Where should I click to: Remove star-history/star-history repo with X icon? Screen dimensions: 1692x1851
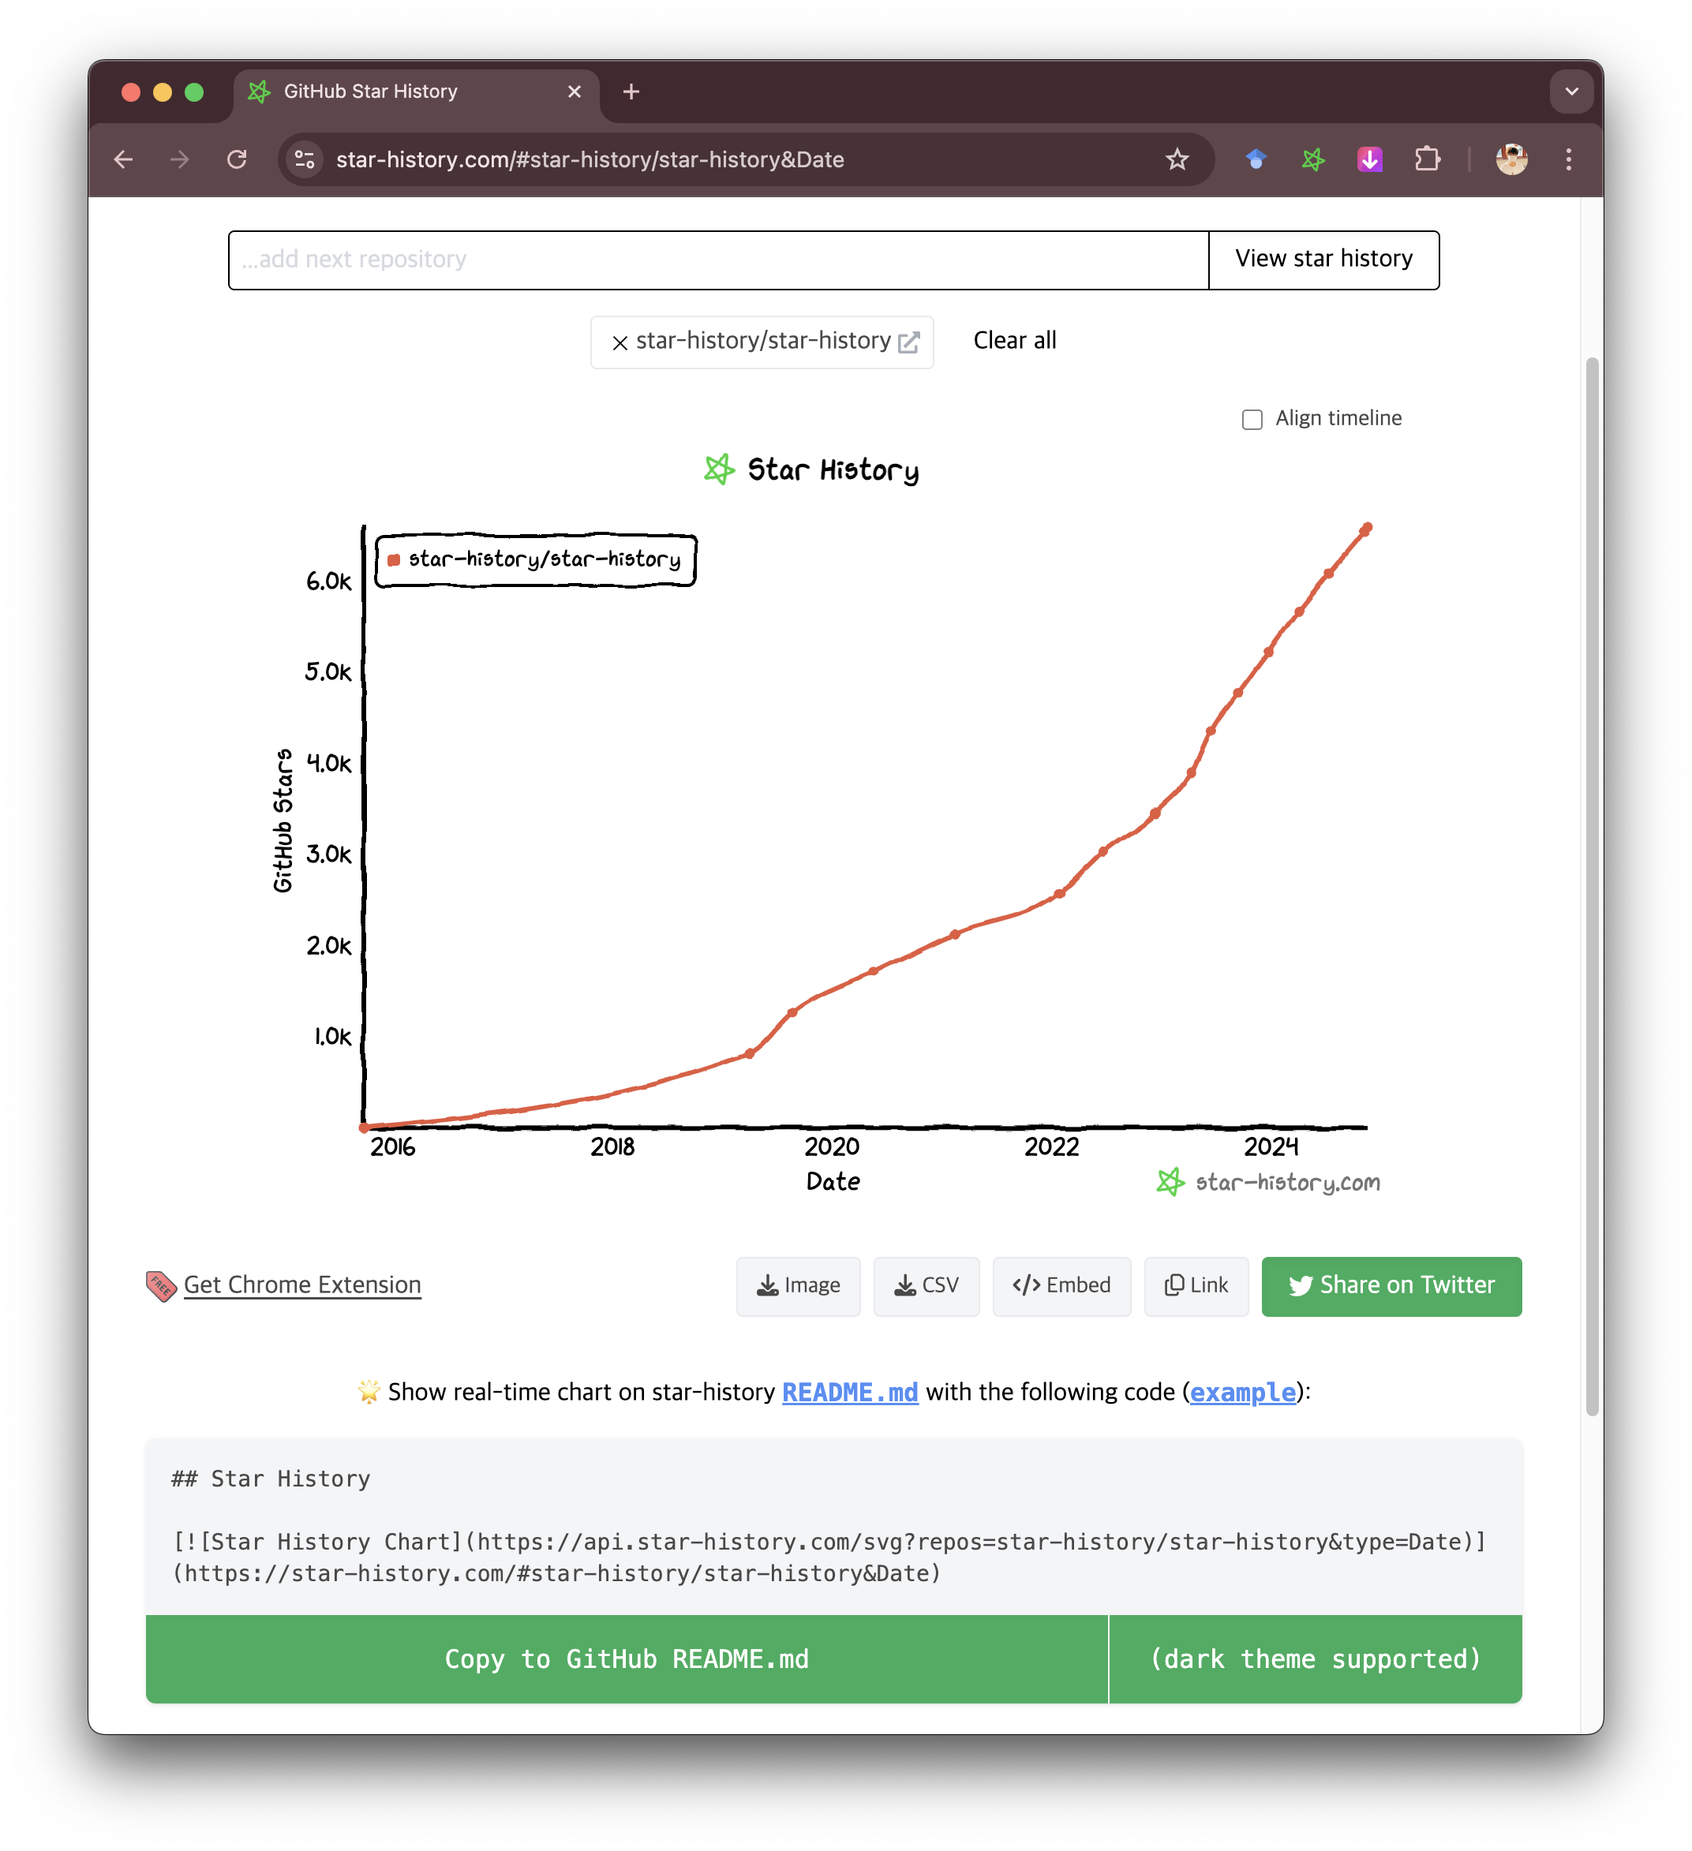pos(620,342)
